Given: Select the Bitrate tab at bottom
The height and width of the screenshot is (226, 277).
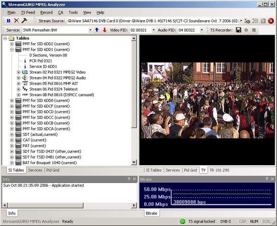Looking at the screenshot, I should (x=152, y=213).
